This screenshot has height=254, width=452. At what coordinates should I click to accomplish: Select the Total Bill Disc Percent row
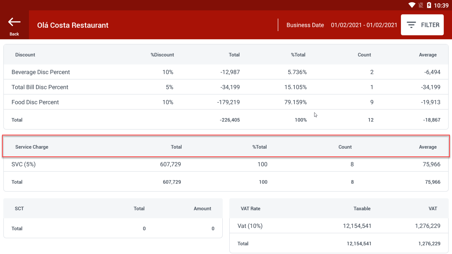pos(40,87)
